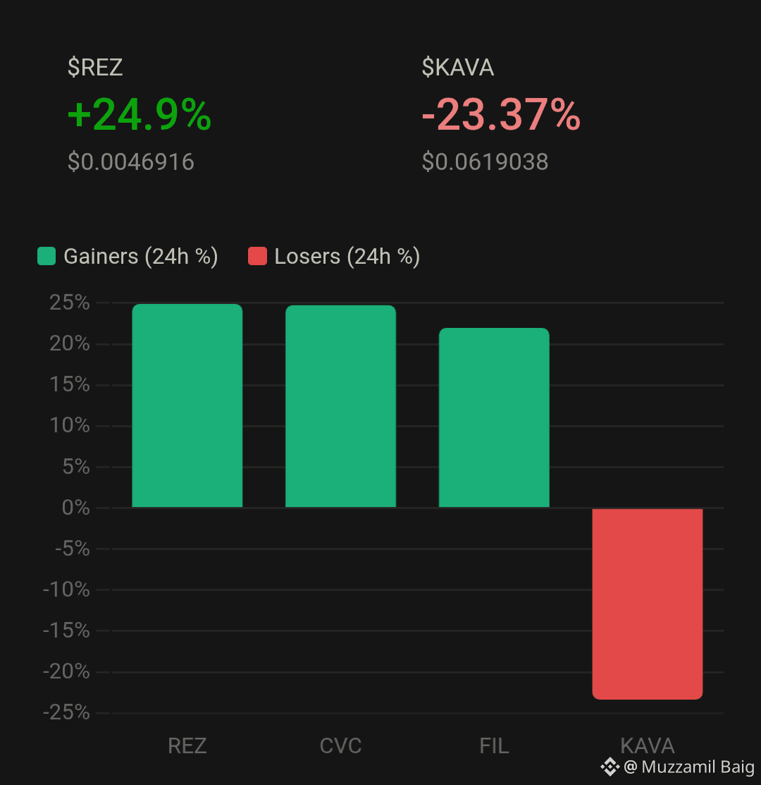Select the green CVC bar
Viewport: 761px width, 785px height.
click(x=340, y=406)
